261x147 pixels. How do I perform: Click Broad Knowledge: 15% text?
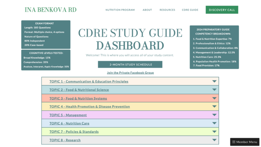point(37,58)
